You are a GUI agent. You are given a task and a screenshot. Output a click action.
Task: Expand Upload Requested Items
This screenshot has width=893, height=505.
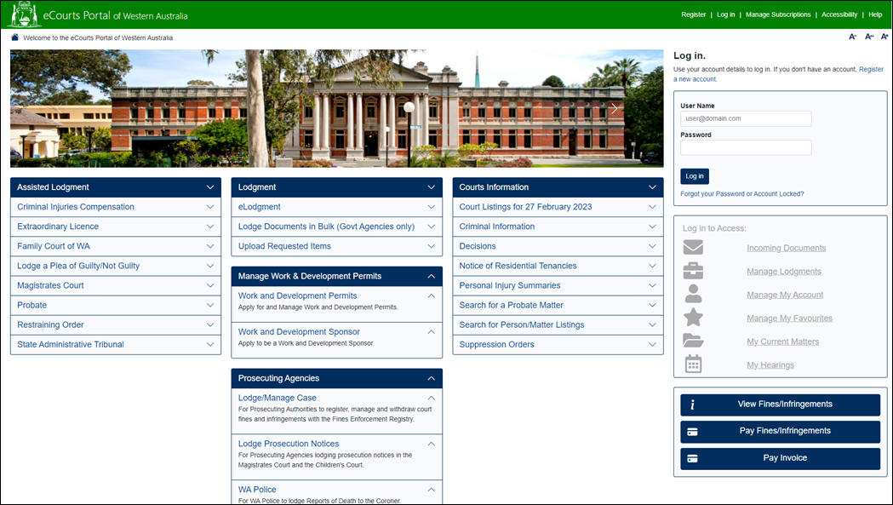(336, 246)
